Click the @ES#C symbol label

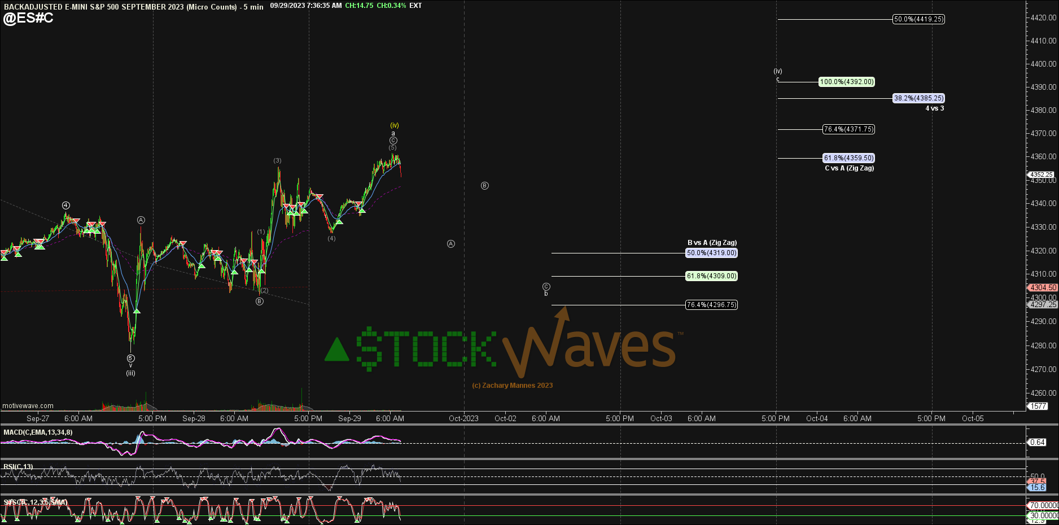point(28,18)
